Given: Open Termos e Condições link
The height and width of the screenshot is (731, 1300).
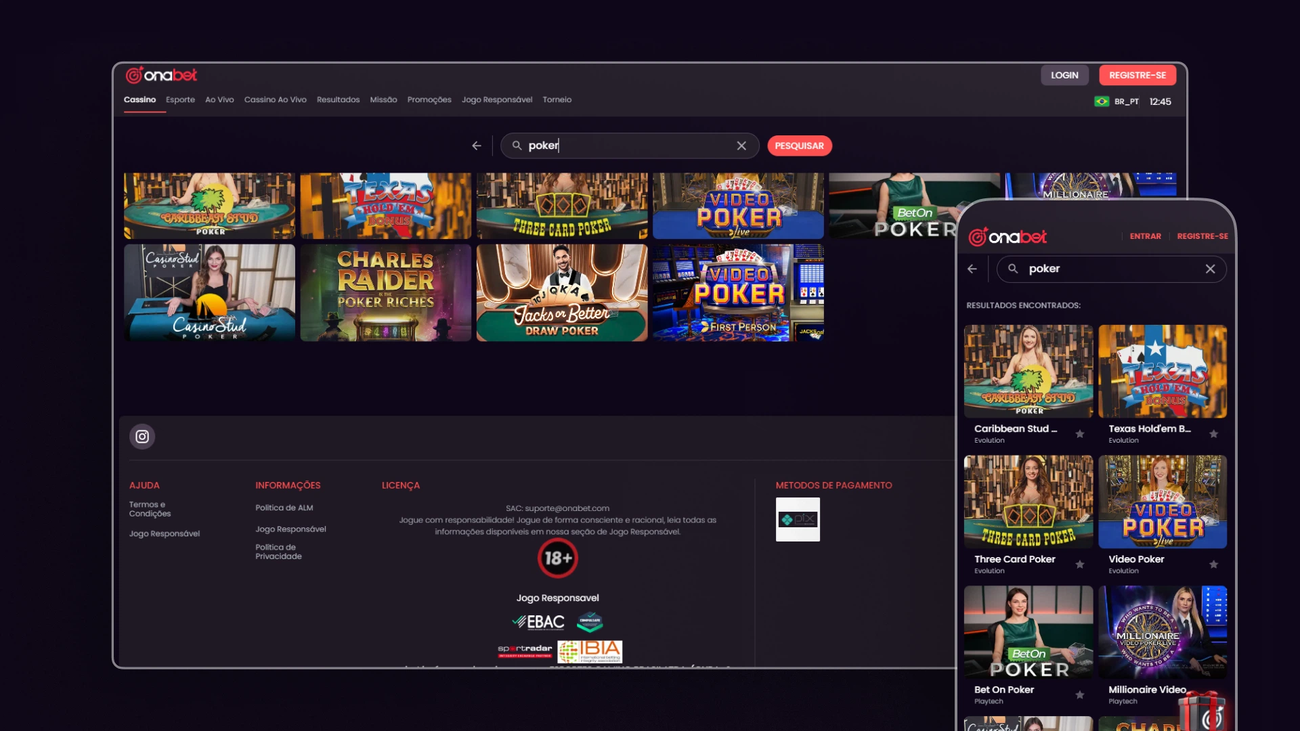Looking at the screenshot, I should point(150,509).
